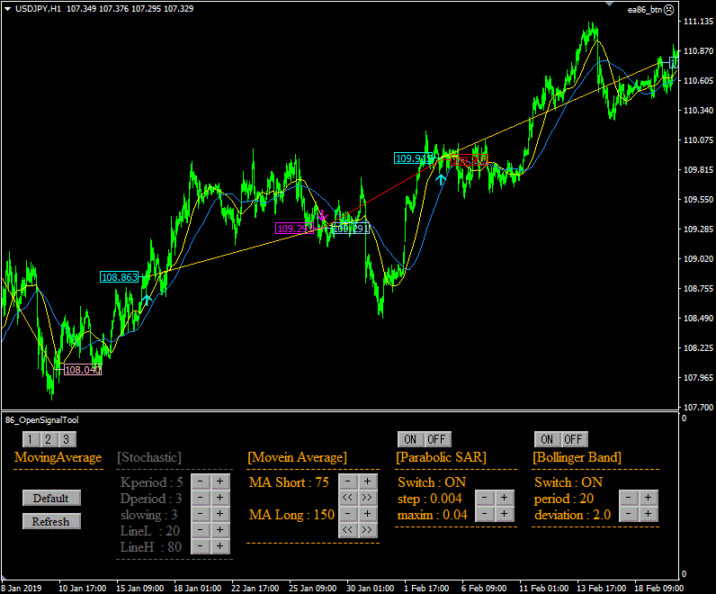Click the magenta 109.297 price label
The image size is (716, 594).
pos(294,228)
